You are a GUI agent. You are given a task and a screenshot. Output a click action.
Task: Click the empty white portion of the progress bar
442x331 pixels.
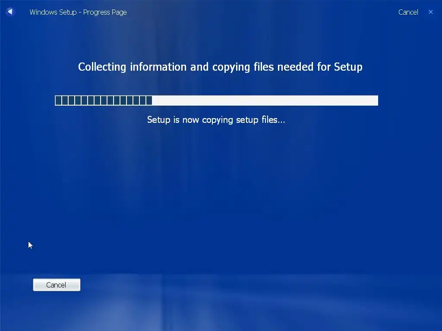click(x=265, y=100)
